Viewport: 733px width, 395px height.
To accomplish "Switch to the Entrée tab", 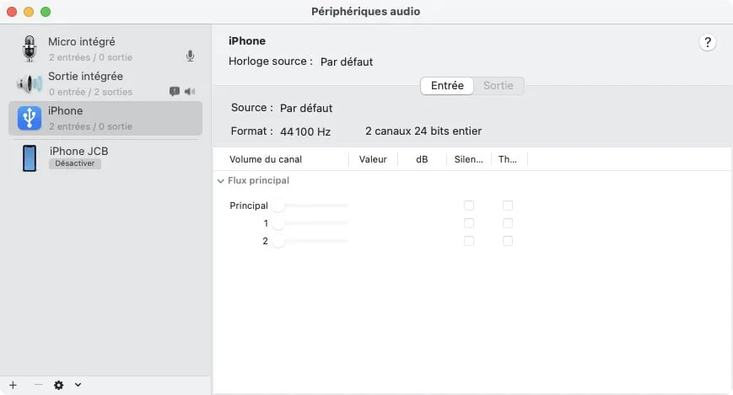I will tap(447, 86).
